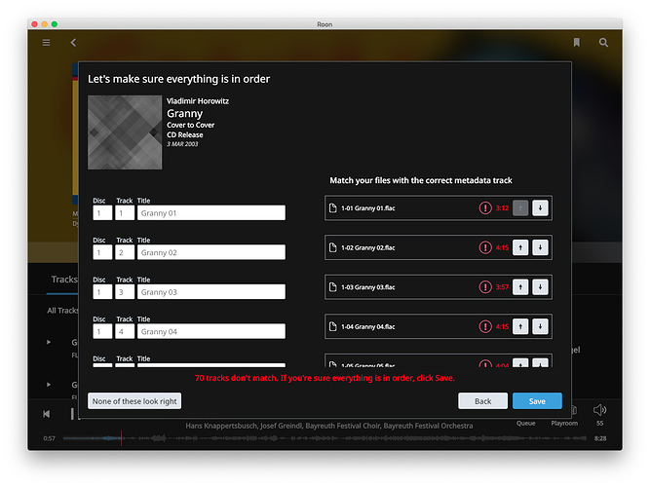Image resolution: width=650 pixels, height=487 pixels.
Task: Click warning icon on 1-04 Granny 04.flac
Action: (485, 326)
